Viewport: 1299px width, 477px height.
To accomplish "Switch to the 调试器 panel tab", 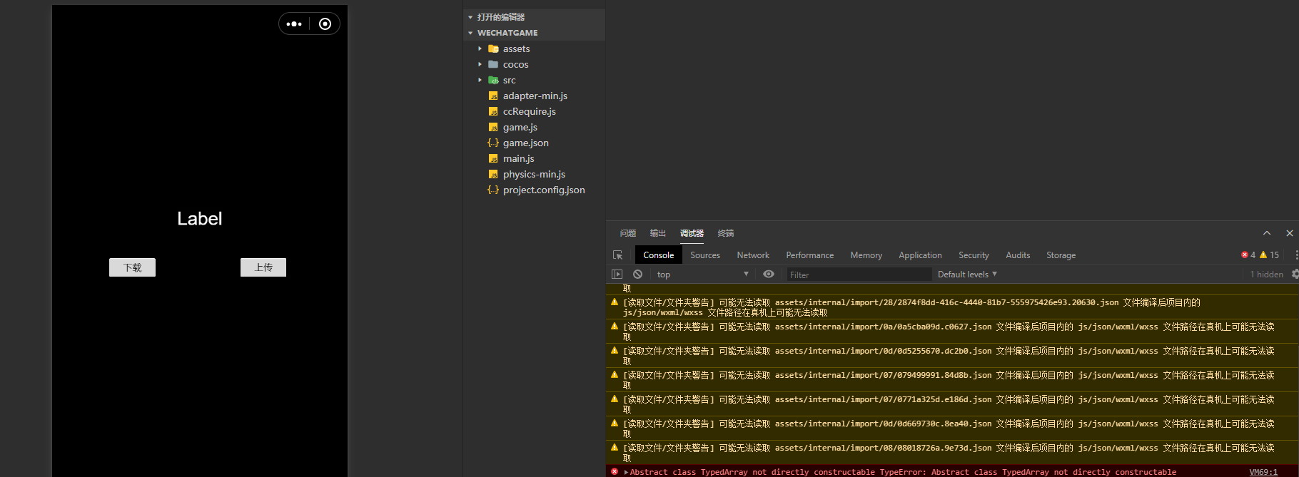I will tap(692, 233).
